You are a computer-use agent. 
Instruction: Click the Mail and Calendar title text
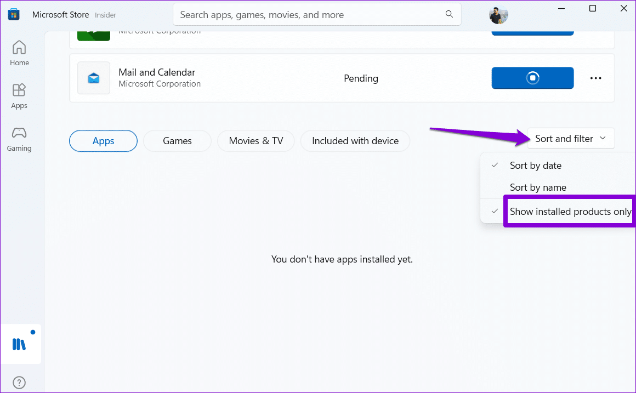[157, 72]
